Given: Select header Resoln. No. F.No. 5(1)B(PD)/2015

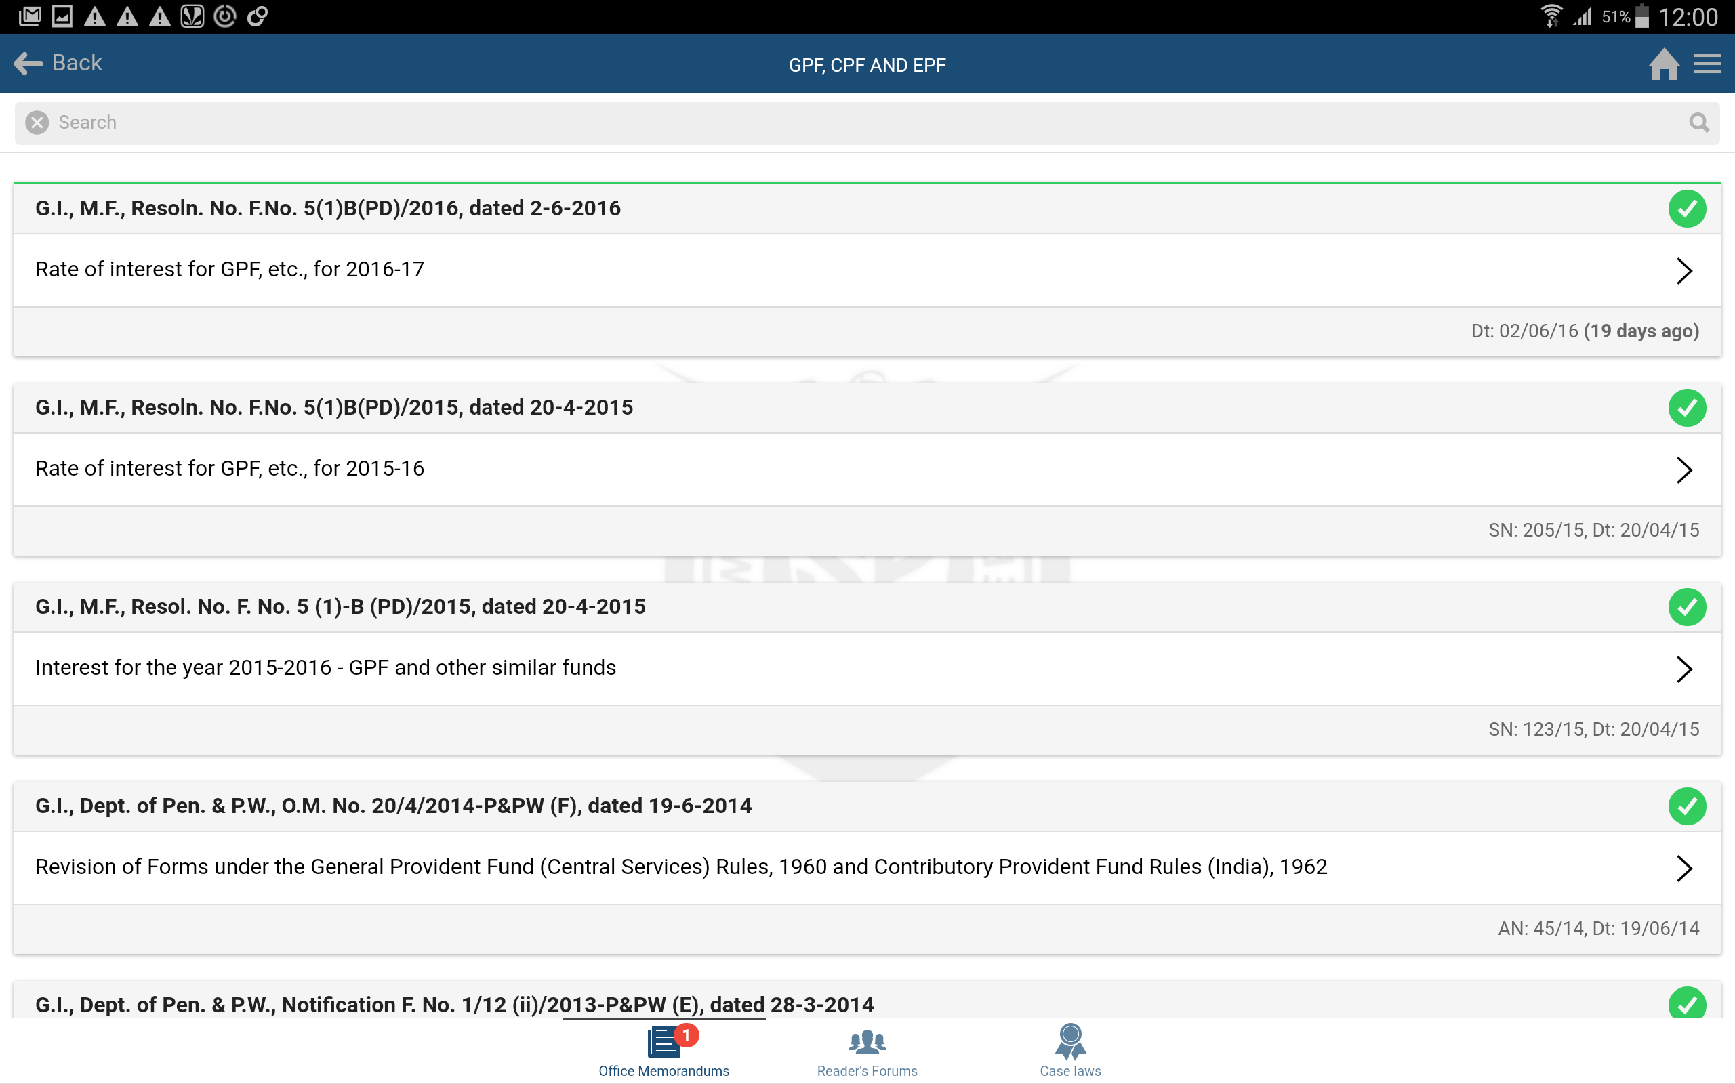Looking at the screenshot, I should [x=334, y=408].
